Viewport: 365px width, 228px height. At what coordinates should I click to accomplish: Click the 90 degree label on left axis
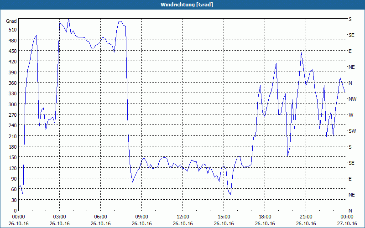pyautogui.click(x=13, y=179)
